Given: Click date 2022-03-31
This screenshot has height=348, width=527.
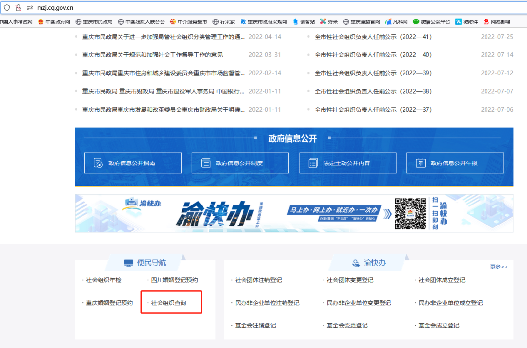Looking at the screenshot, I should (264, 55).
